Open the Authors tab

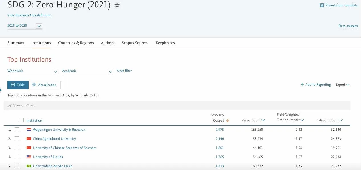click(x=108, y=43)
